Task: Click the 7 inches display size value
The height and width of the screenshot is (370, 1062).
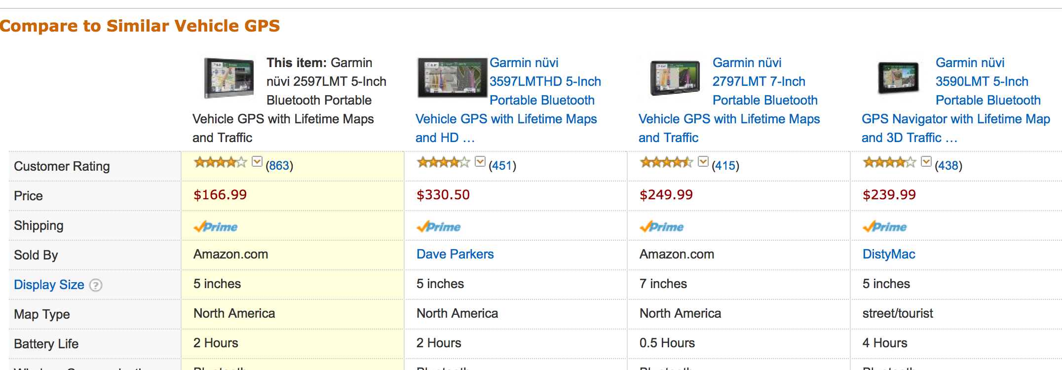Action: [663, 284]
